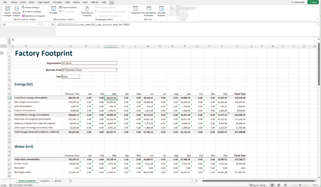Screen dimensions: 321x187
Task: Open the Data ribbon tab
Action: point(67,2)
